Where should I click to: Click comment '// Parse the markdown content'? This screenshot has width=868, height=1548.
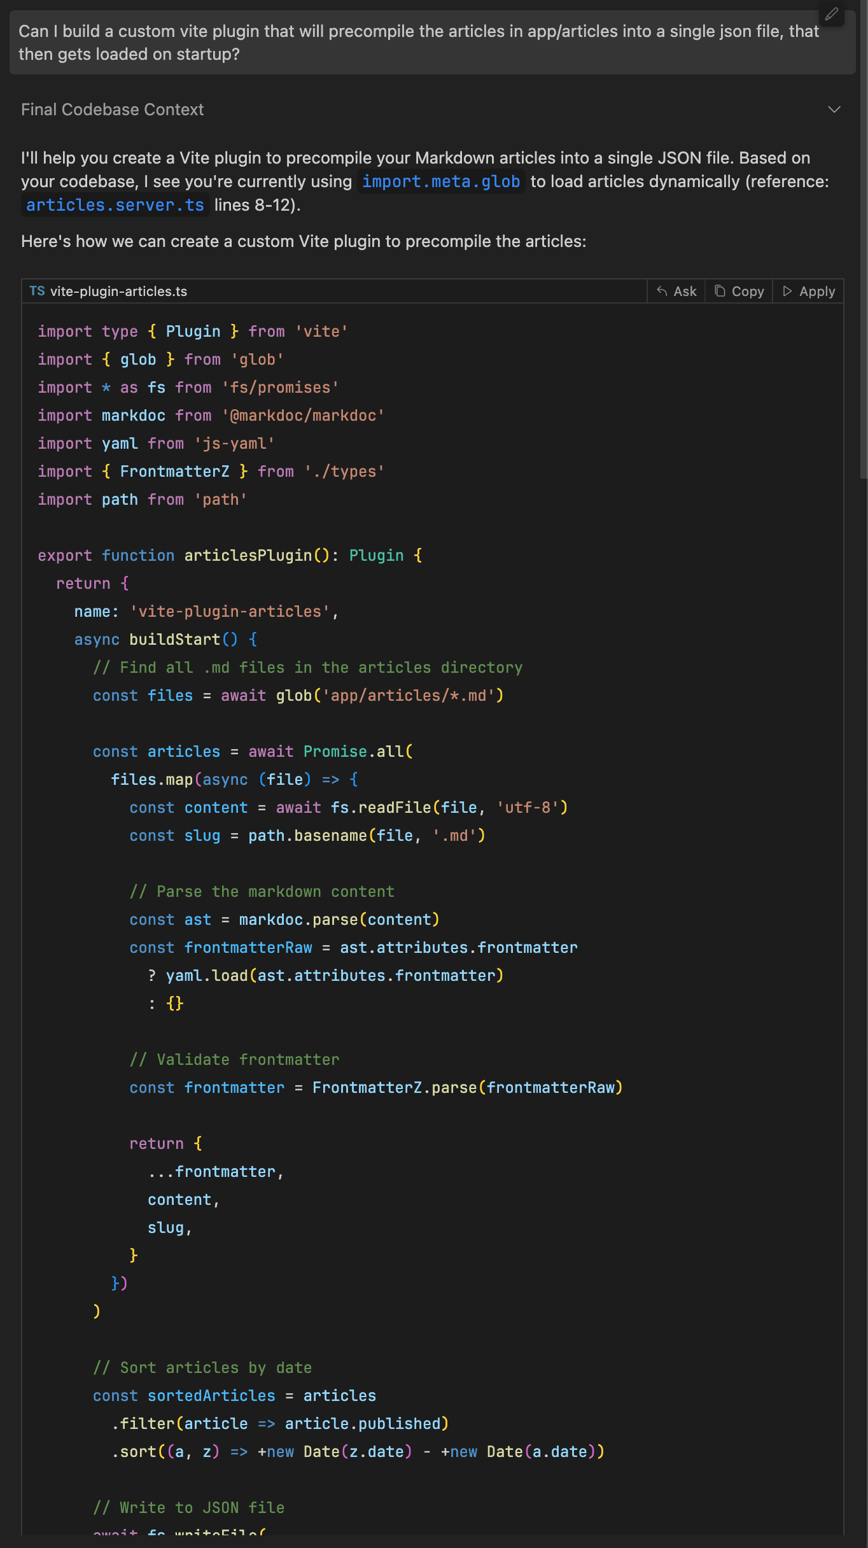tap(262, 892)
